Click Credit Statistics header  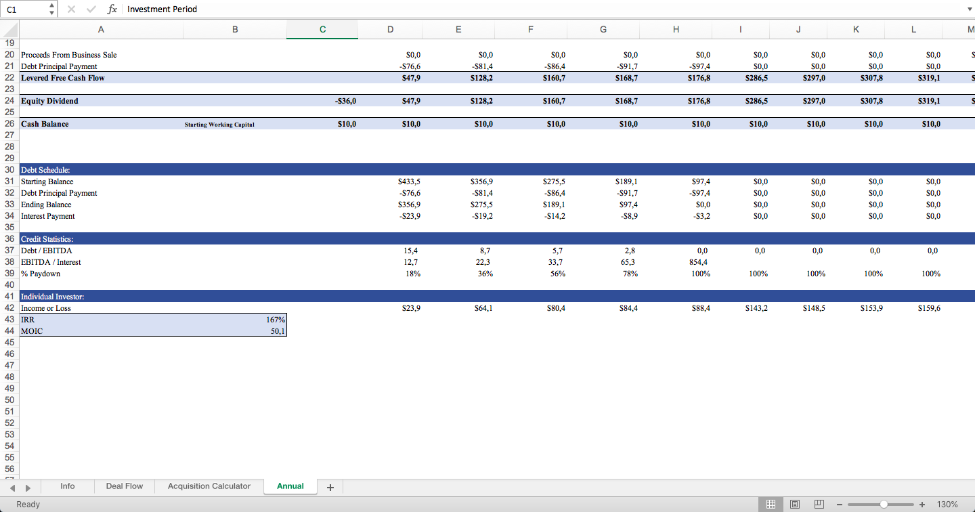[x=497, y=239]
